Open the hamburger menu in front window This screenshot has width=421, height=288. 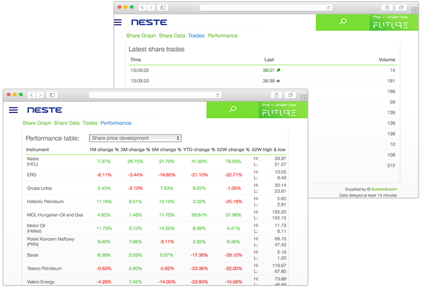tap(13, 110)
